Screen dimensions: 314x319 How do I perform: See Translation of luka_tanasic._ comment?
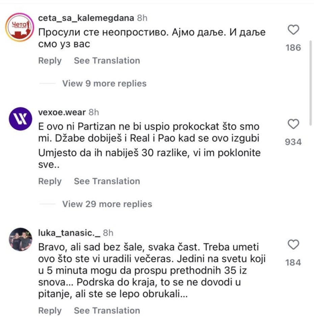[x=107, y=311]
